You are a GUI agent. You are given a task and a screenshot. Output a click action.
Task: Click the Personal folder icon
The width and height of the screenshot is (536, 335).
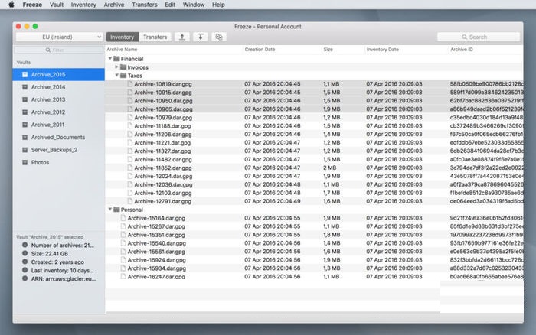click(116, 210)
